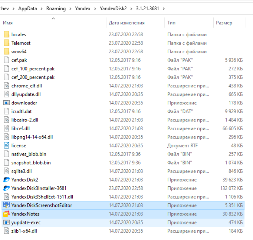Select the file name zlib1-x64.dll

tap(24, 231)
